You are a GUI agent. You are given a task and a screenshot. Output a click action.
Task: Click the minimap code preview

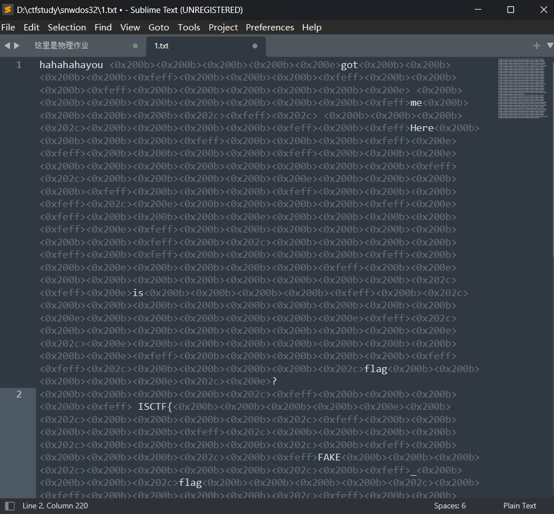tap(522, 88)
